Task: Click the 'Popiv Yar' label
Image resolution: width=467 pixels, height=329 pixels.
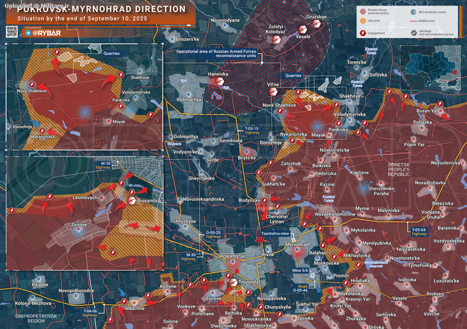Action: click(414, 144)
